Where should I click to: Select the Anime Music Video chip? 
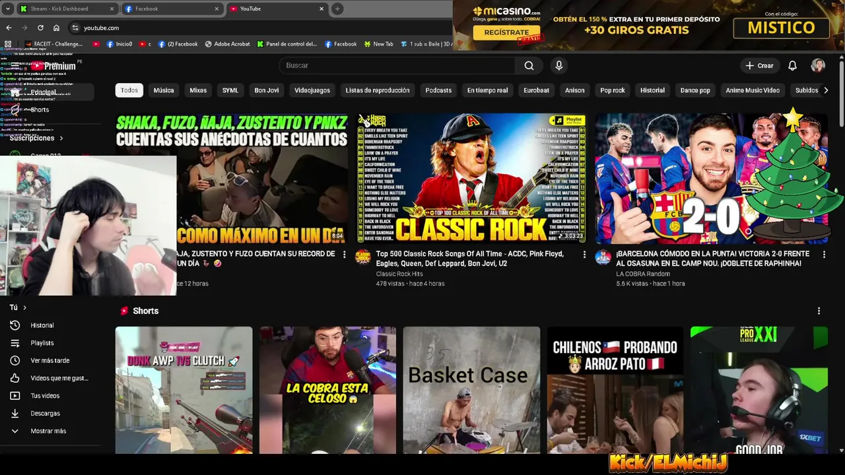[x=753, y=90]
